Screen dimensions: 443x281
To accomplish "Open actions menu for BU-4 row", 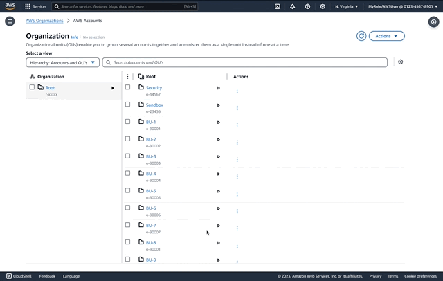I will coord(237,176).
